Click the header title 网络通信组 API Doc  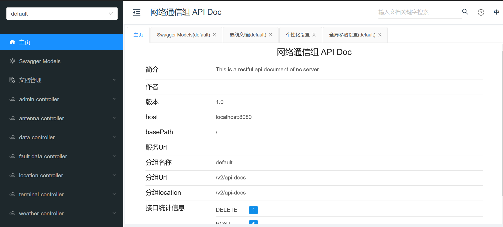tap(186, 12)
